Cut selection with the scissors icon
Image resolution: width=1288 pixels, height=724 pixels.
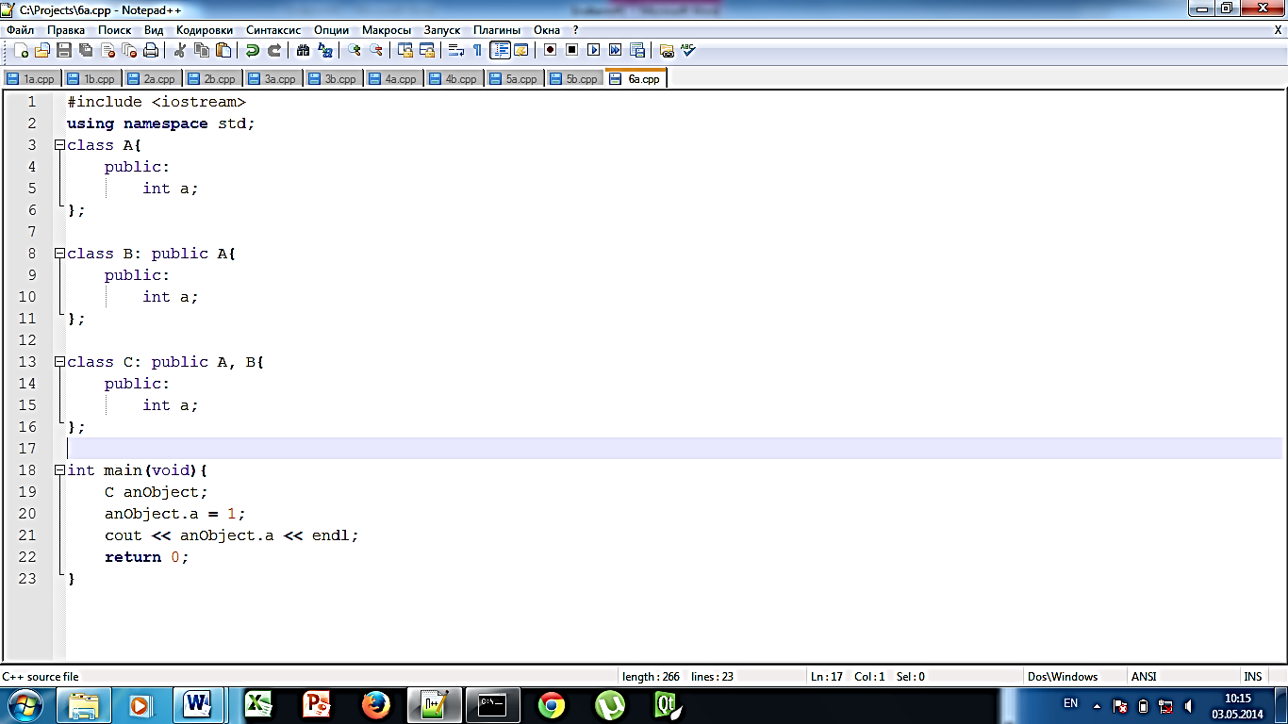[x=180, y=50]
